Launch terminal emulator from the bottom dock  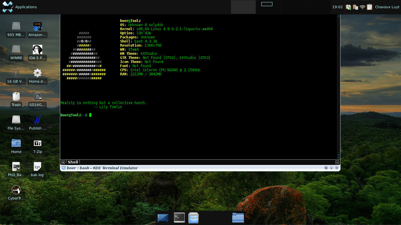tap(179, 218)
